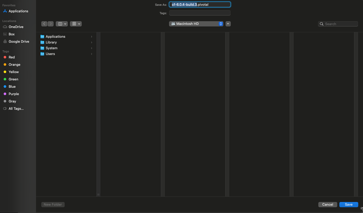The width and height of the screenshot is (363, 213).
Task: Open the Macintosh HD location popup
Action: (196, 24)
